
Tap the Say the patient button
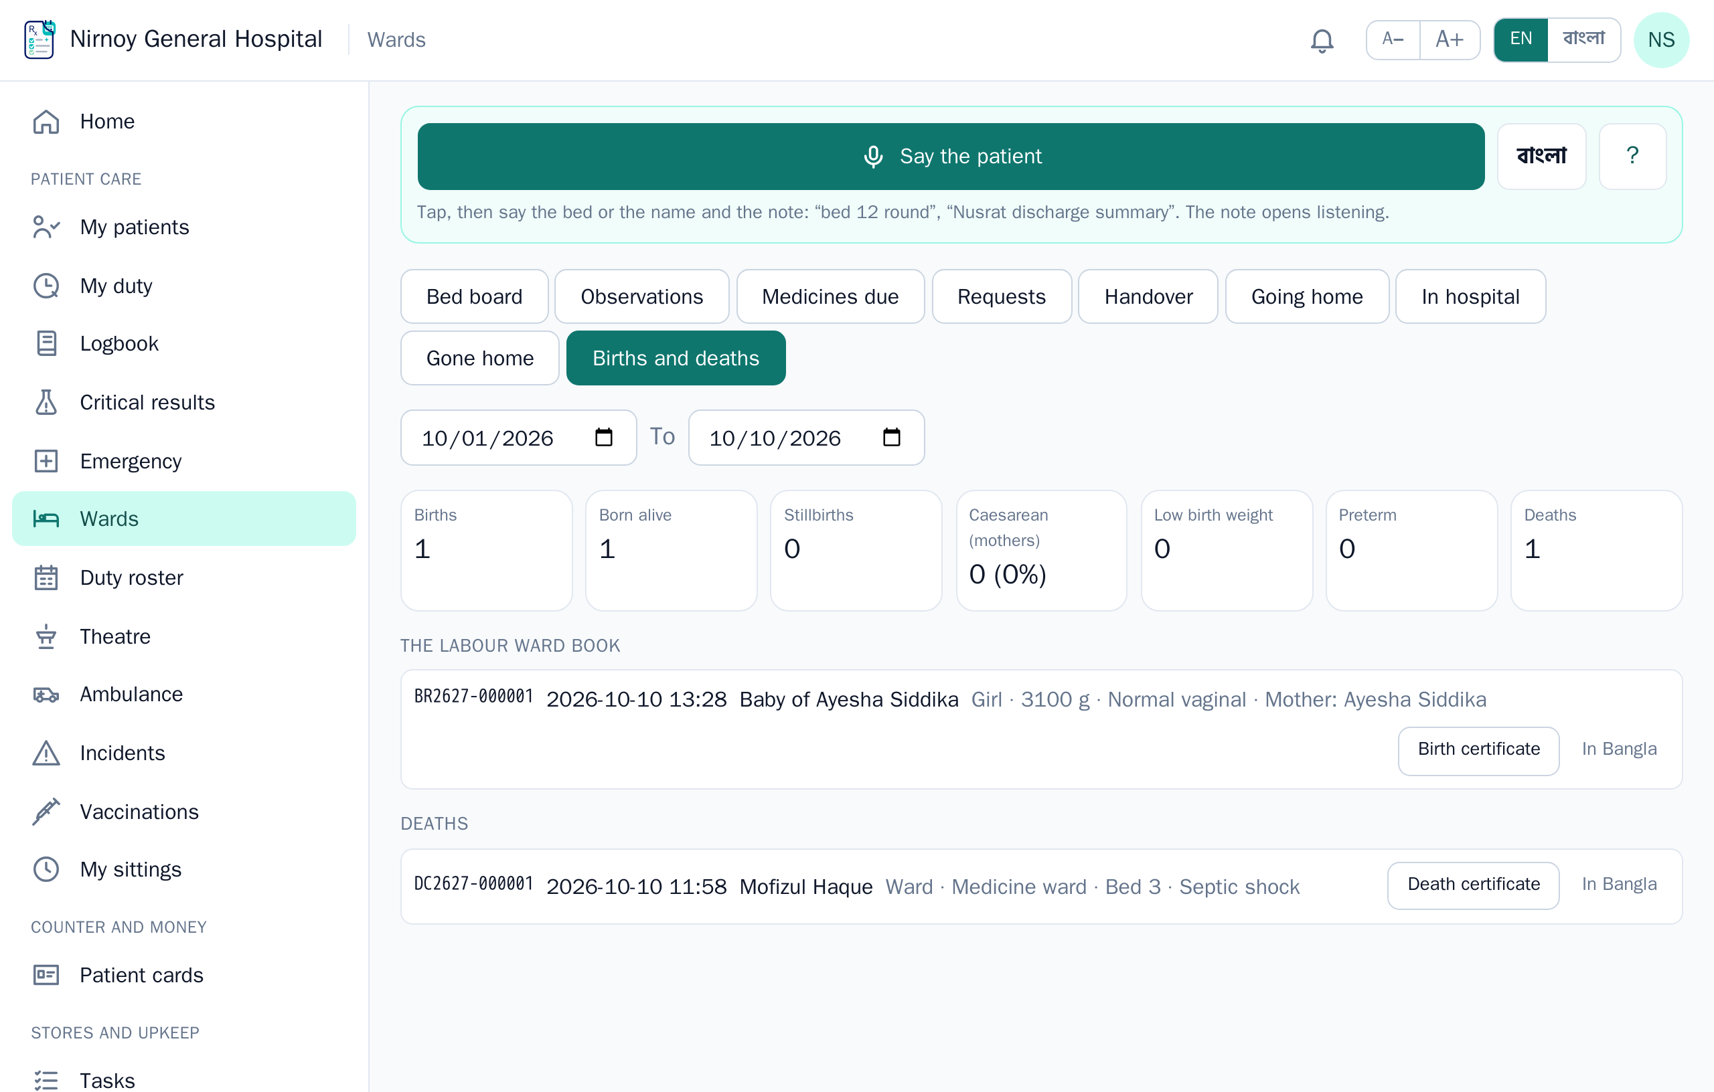950,156
